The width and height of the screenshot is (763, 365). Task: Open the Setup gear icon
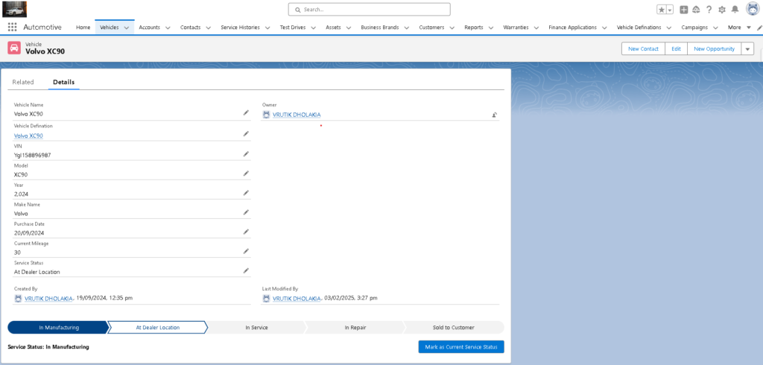pos(721,10)
